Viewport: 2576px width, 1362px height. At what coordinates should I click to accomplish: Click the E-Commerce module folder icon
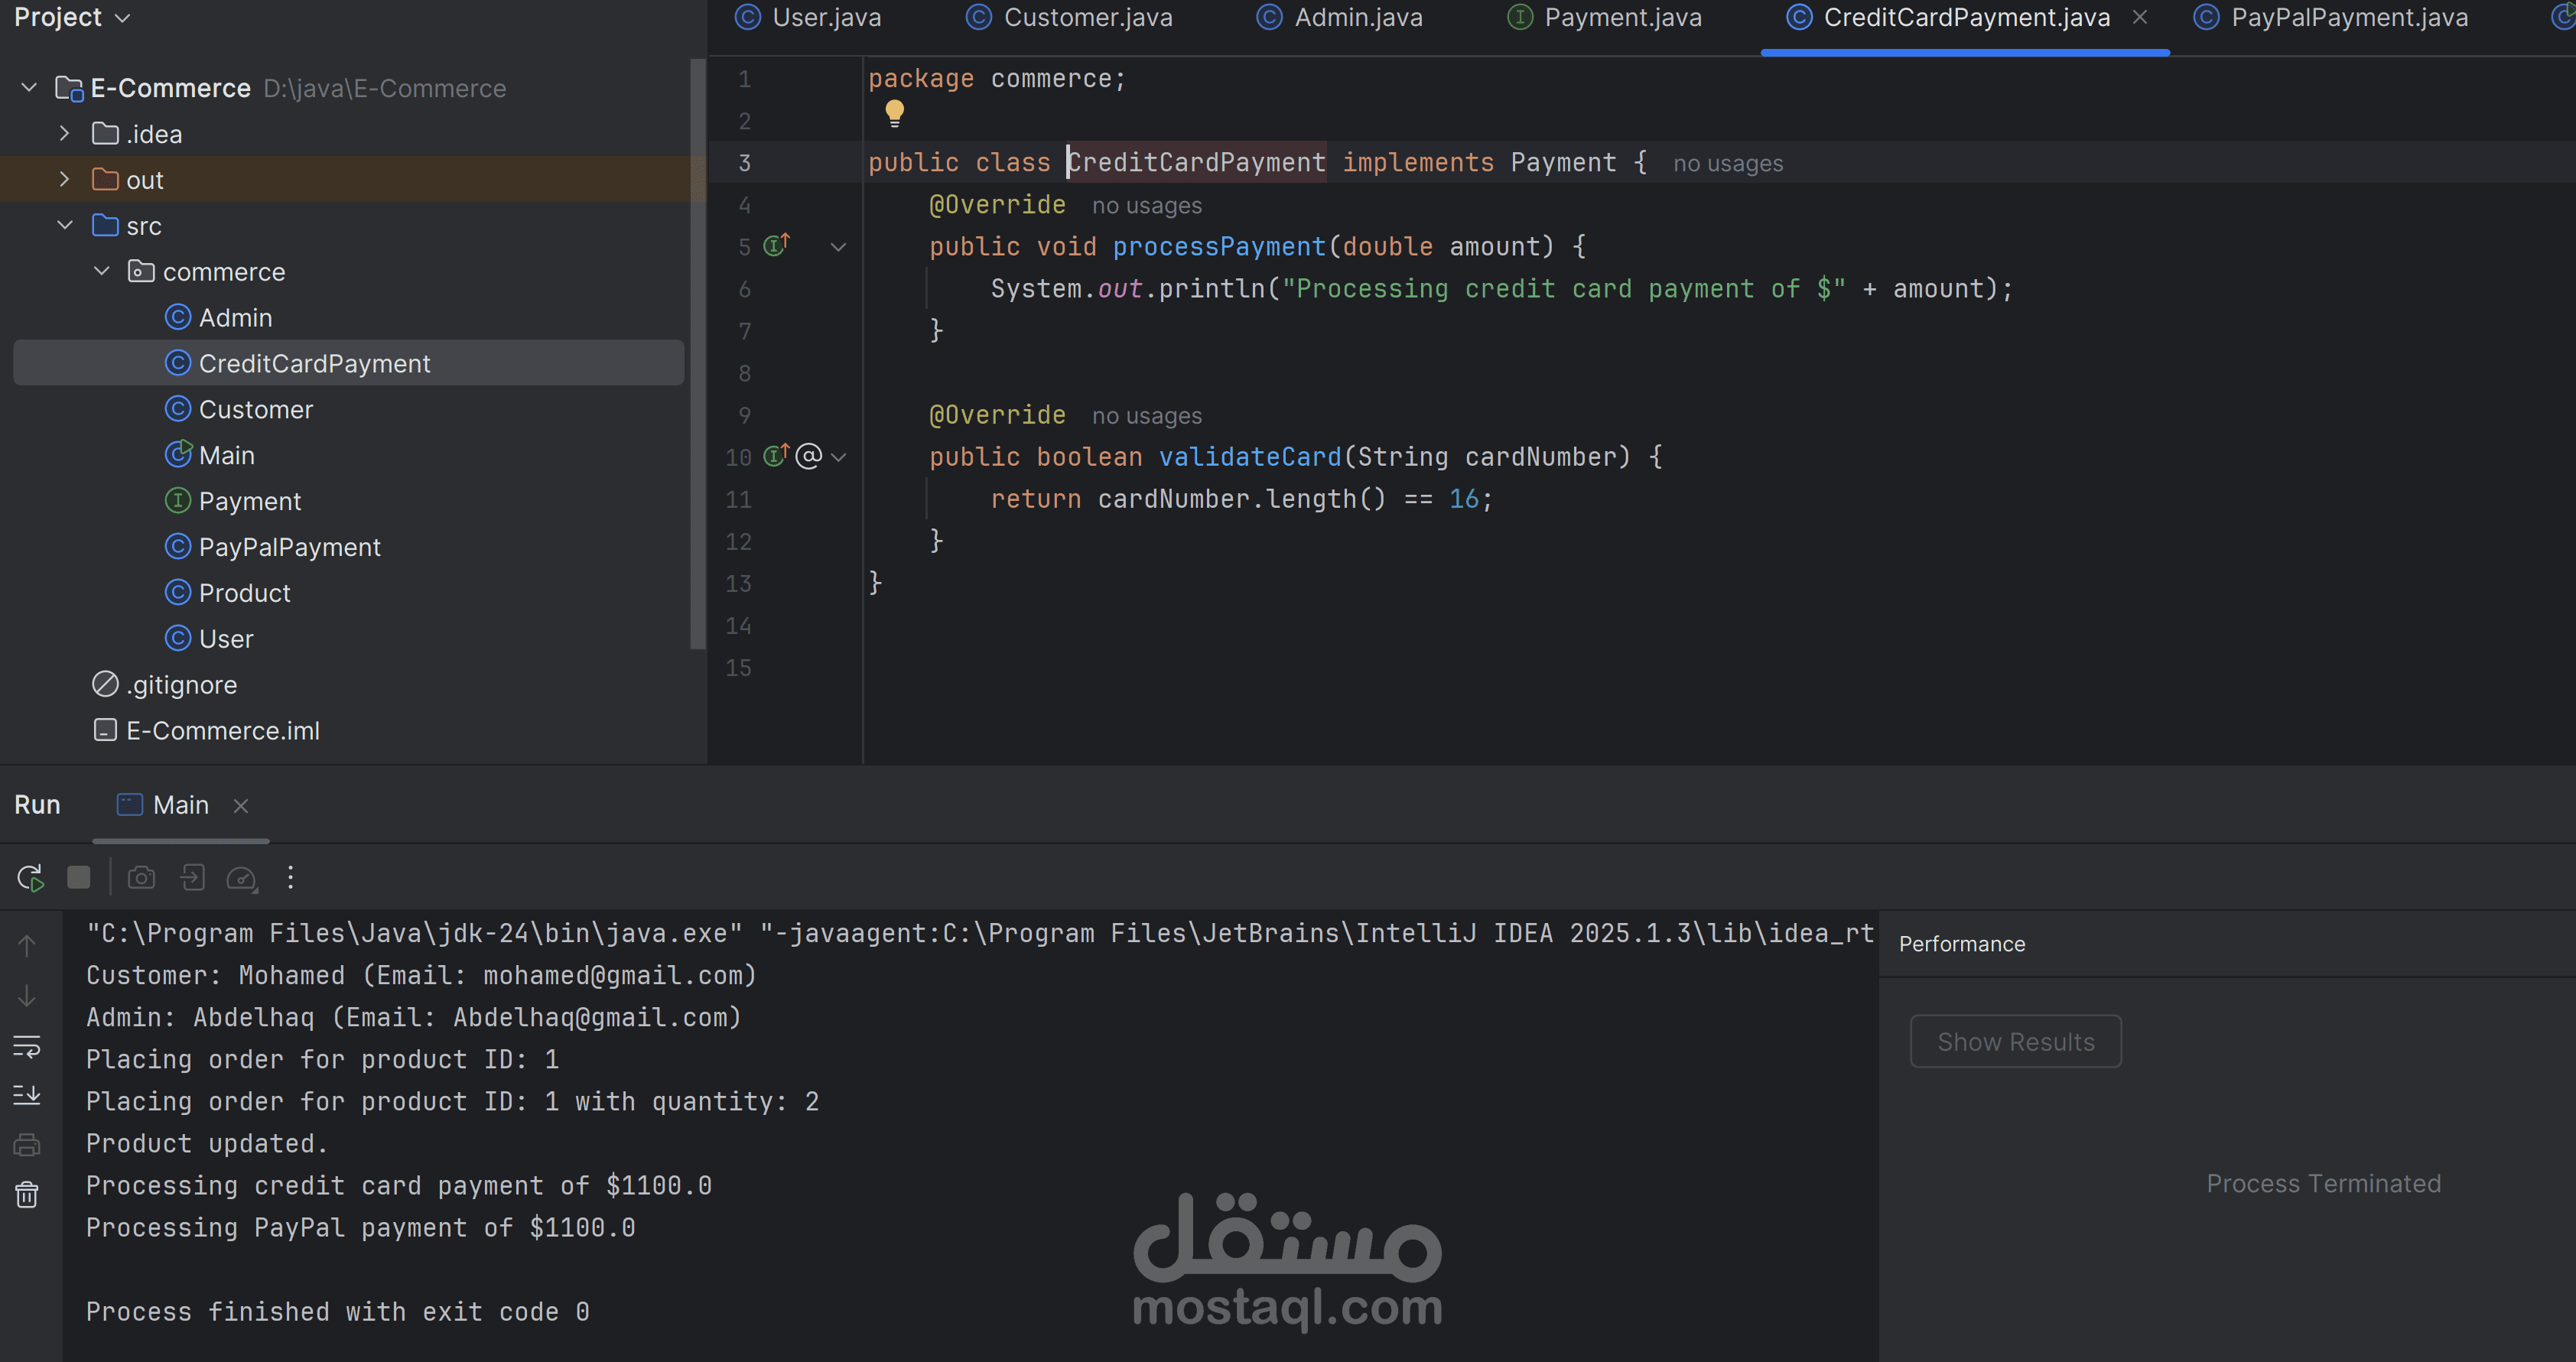pos(69,88)
